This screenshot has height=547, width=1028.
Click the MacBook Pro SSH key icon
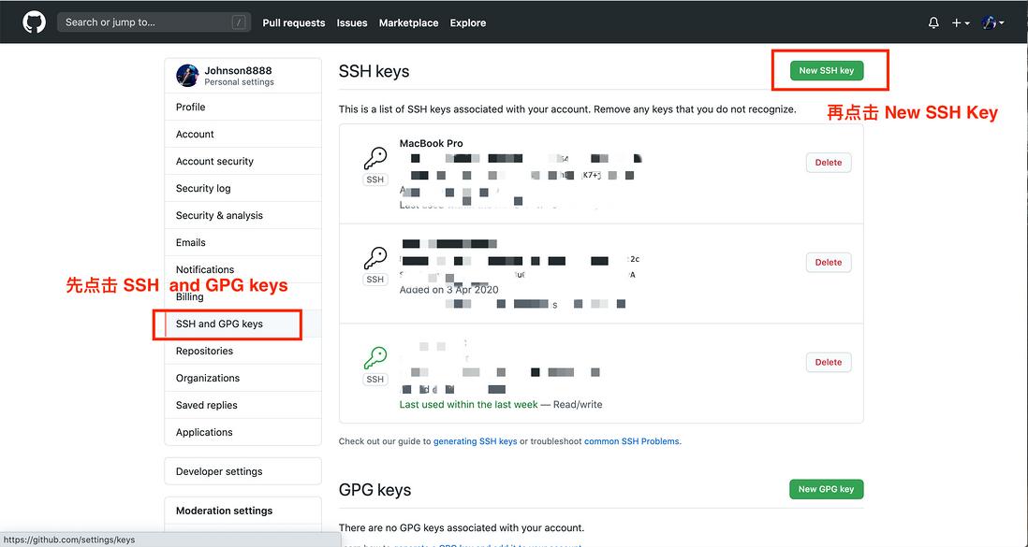pyautogui.click(x=375, y=157)
